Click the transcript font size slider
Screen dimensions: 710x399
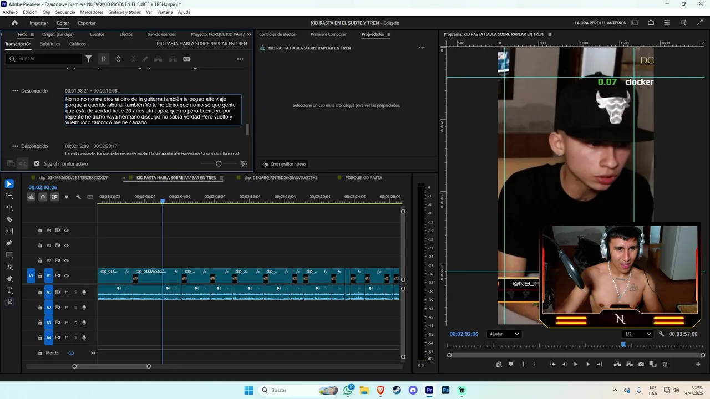[219, 164]
